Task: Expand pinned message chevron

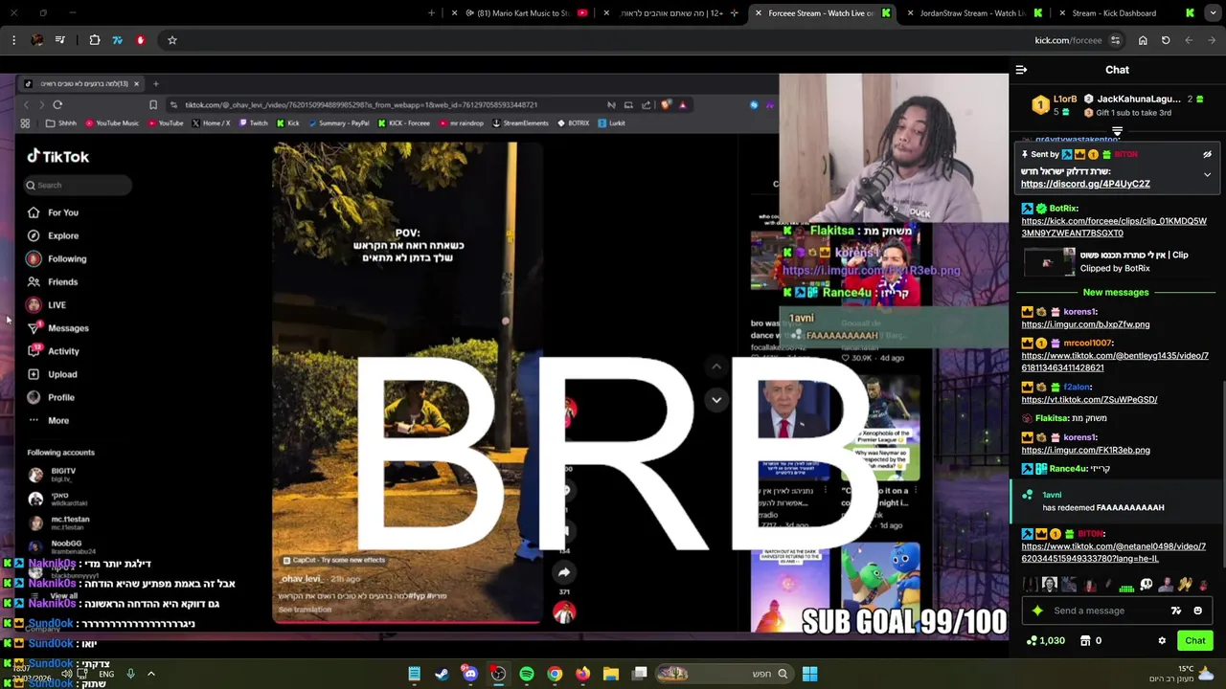Action: 1207,175
